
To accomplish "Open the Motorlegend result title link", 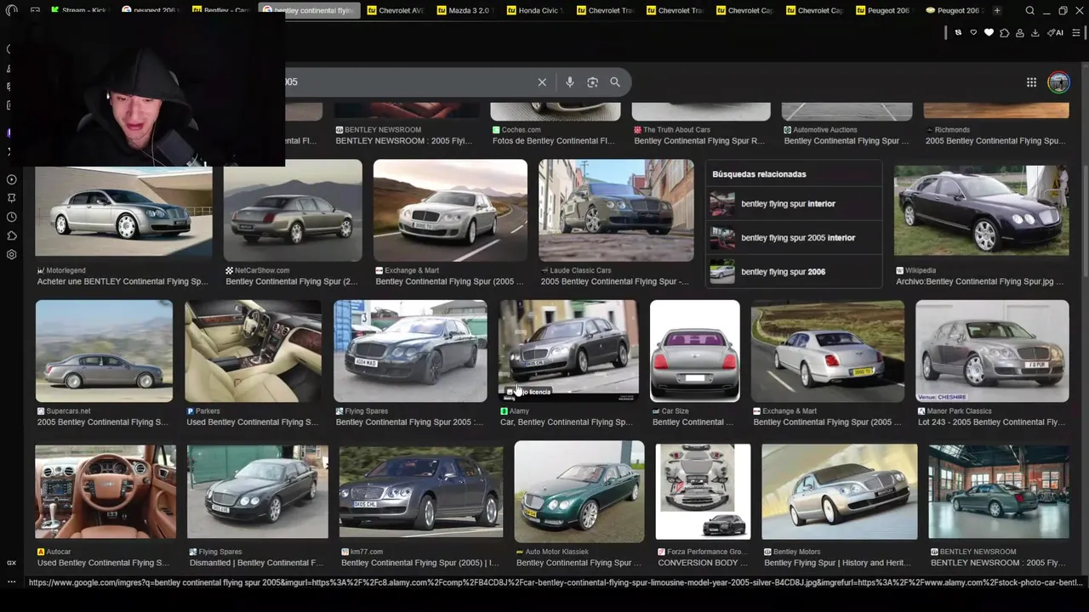I will 123,281.
